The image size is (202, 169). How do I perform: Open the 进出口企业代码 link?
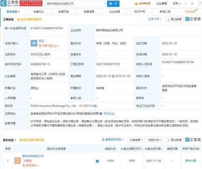[x=145, y=106]
